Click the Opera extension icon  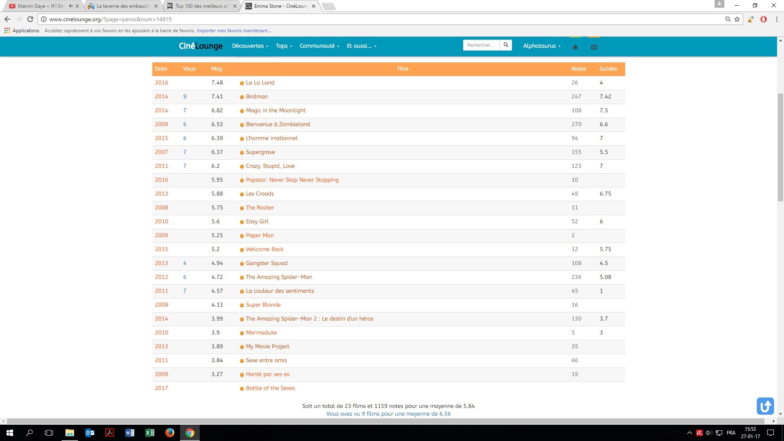point(763,19)
